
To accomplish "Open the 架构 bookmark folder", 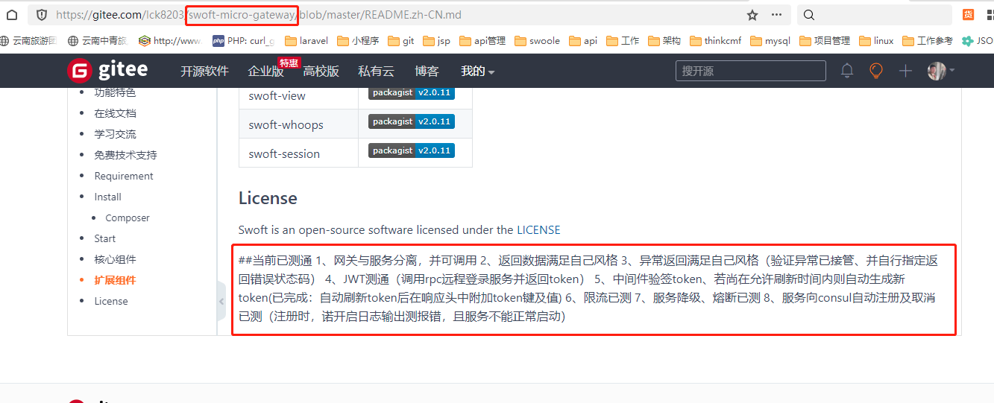I will [x=664, y=41].
